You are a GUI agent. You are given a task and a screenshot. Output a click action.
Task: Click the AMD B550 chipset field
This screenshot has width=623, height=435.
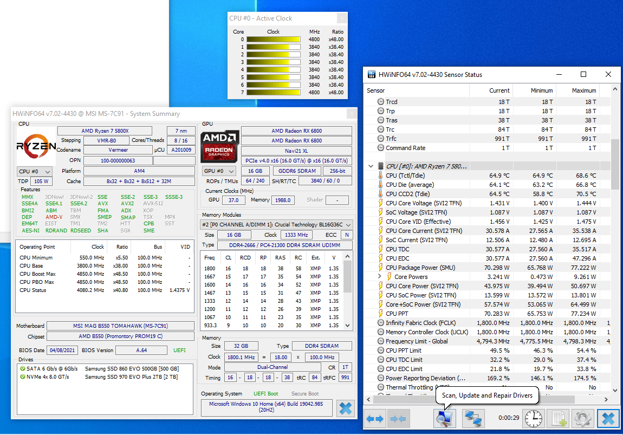pos(120,336)
